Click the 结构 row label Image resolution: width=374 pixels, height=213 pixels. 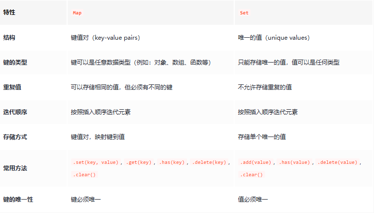click(9, 38)
